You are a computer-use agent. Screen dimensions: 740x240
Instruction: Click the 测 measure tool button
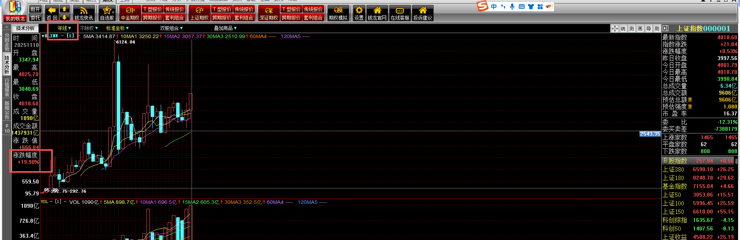pyautogui.click(x=632, y=28)
